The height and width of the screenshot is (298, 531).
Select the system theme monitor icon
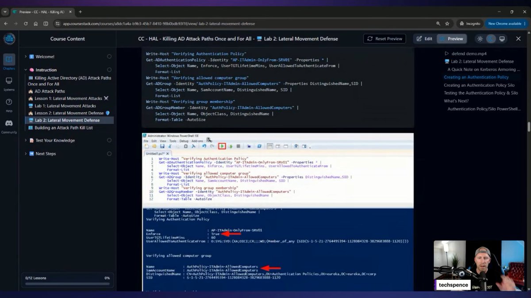[502, 39]
